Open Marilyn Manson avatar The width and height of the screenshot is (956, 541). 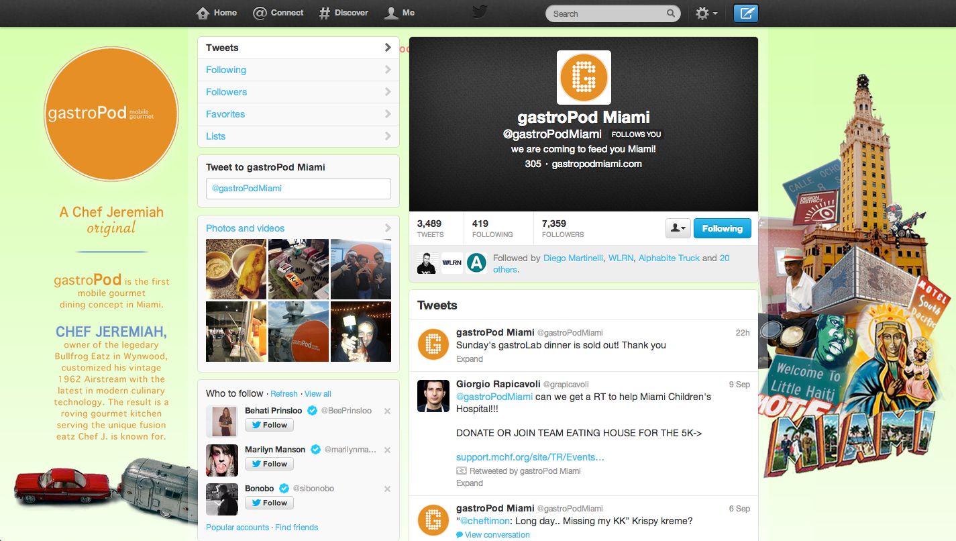[222, 460]
